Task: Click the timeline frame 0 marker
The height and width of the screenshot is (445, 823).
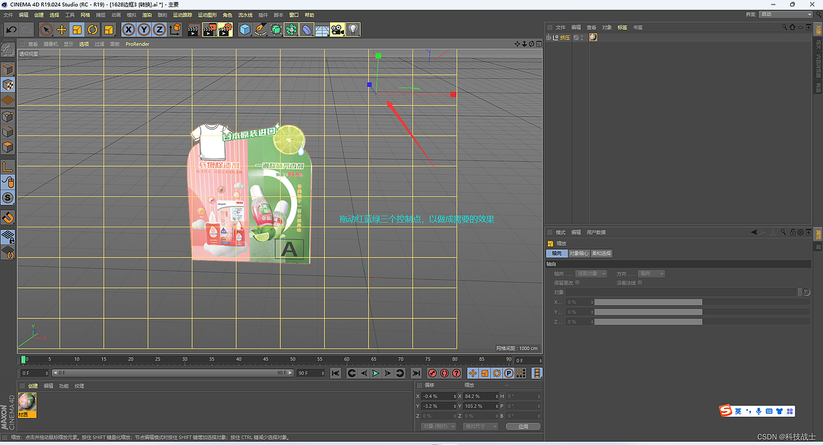Action: click(x=24, y=360)
